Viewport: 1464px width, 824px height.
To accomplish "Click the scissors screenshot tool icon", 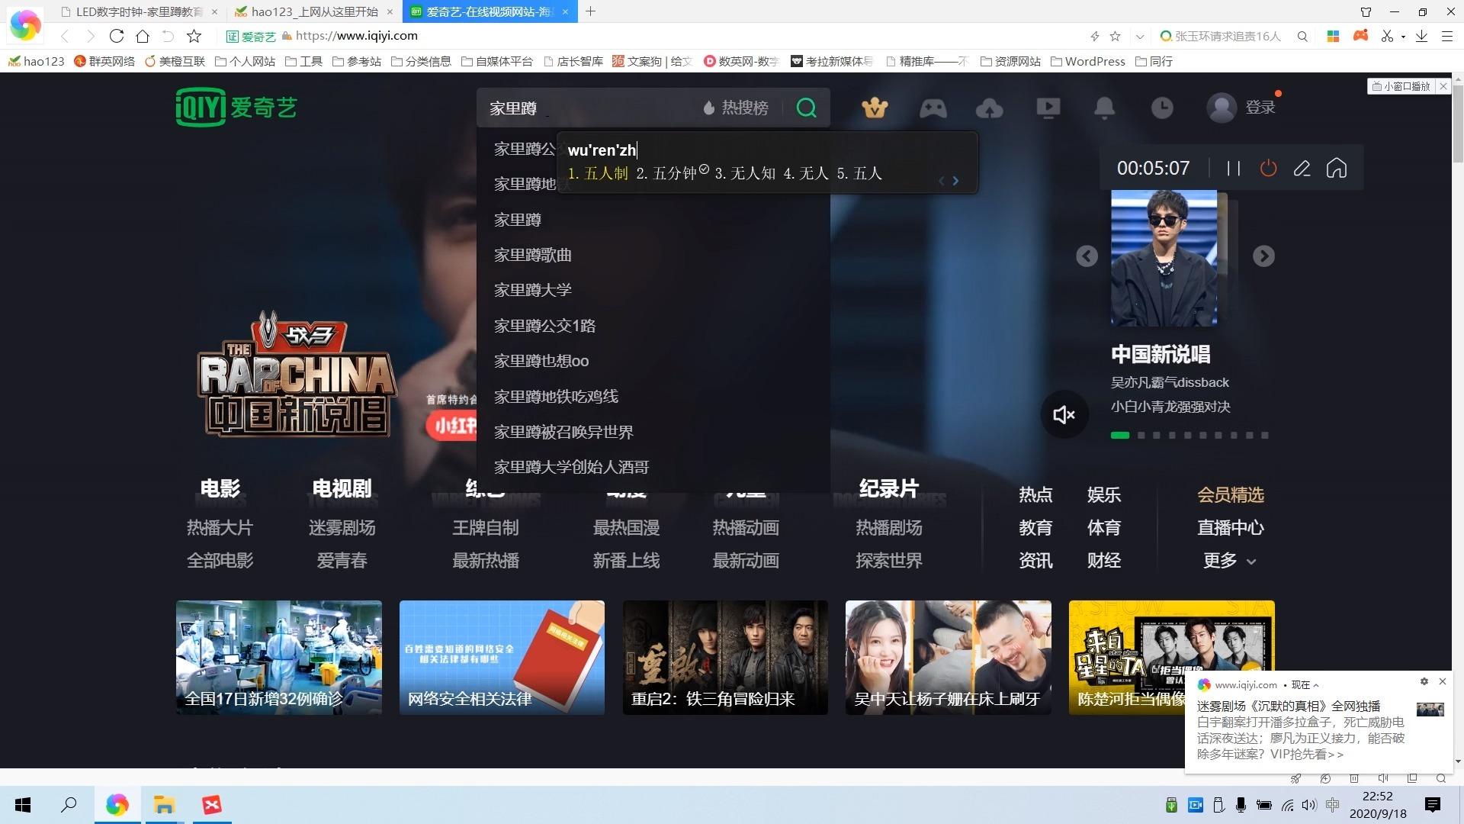I will pyautogui.click(x=1387, y=36).
